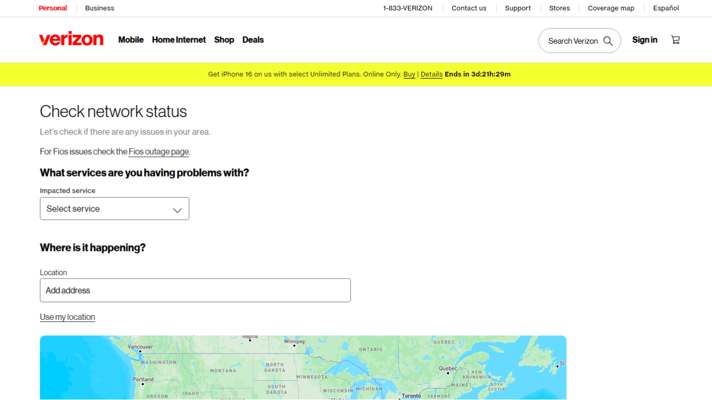Open the Details link in the banner
Viewport: 712px width, 400px height.
[x=432, y=74]
